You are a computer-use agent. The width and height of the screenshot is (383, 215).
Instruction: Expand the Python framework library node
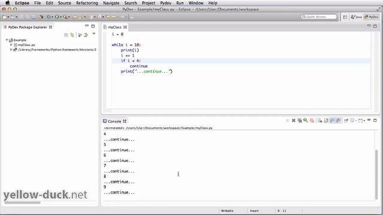11,50
